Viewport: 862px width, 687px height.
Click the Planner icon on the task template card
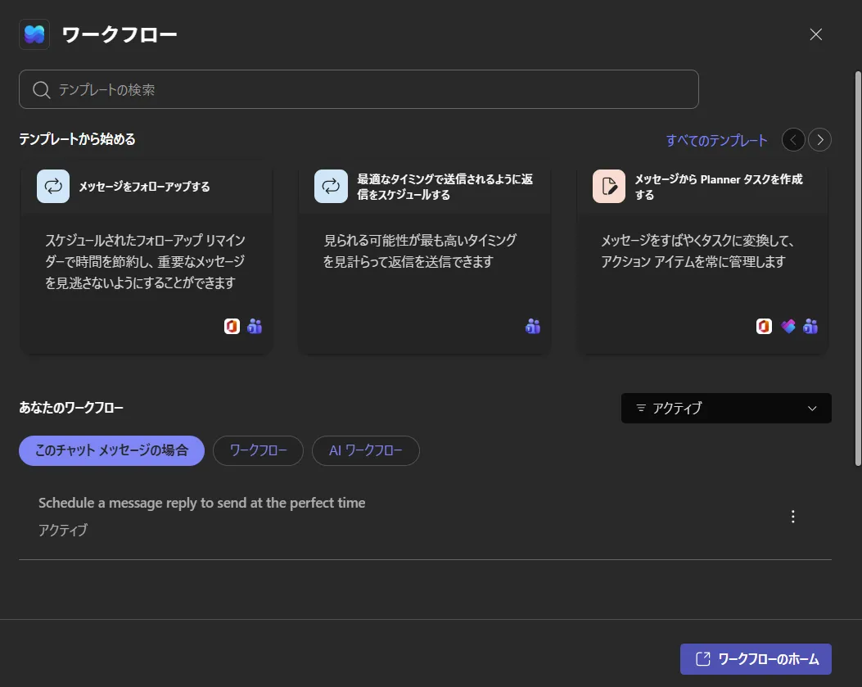point(788,326)
